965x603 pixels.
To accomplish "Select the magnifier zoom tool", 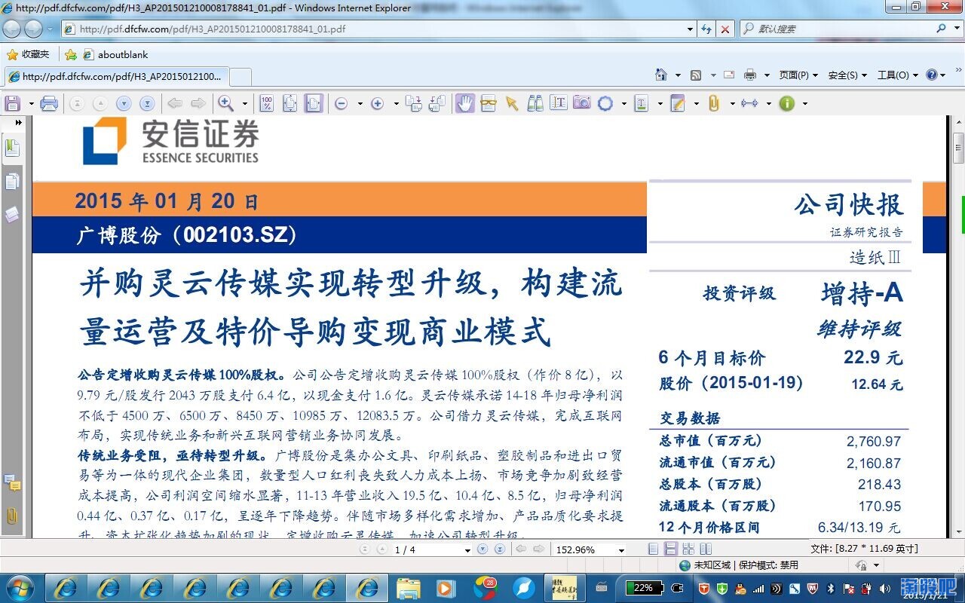I will pos(225,103).
